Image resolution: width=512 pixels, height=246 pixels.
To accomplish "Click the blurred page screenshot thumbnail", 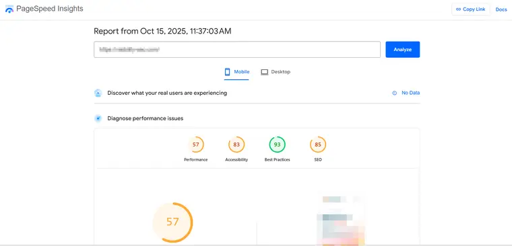I will [342, 220].
